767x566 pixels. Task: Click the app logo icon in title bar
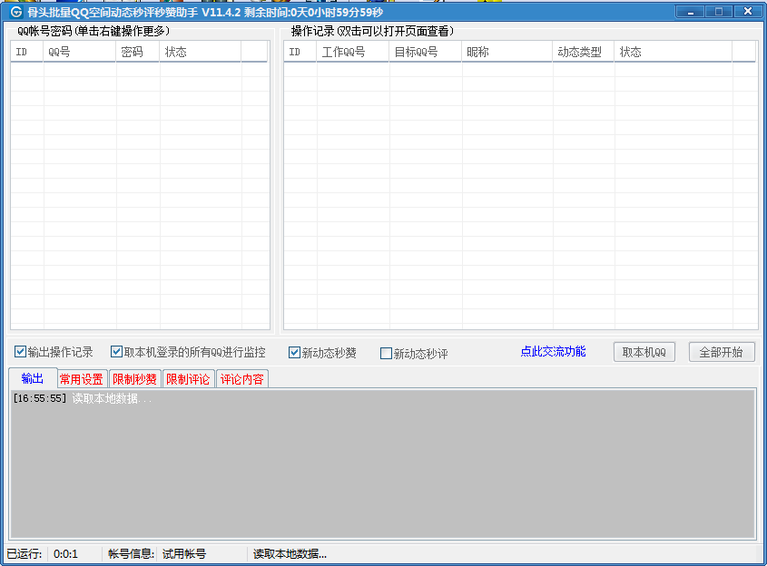[16, 12]
